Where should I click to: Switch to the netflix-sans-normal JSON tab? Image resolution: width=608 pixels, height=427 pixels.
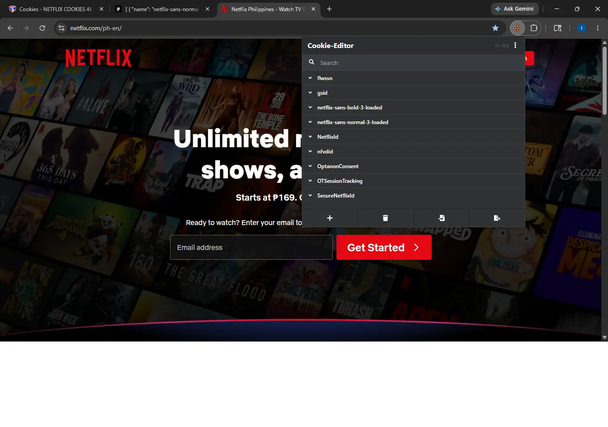[x=162, y=9]
